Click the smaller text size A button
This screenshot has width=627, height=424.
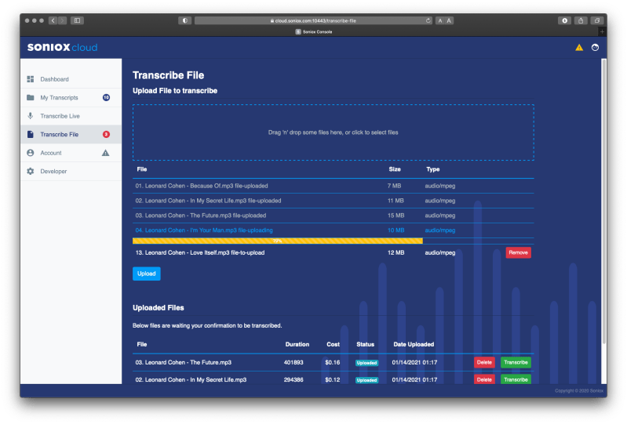[440, 20]
